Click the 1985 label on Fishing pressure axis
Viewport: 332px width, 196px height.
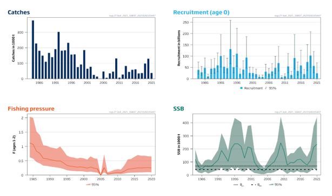tap(33, 179)
